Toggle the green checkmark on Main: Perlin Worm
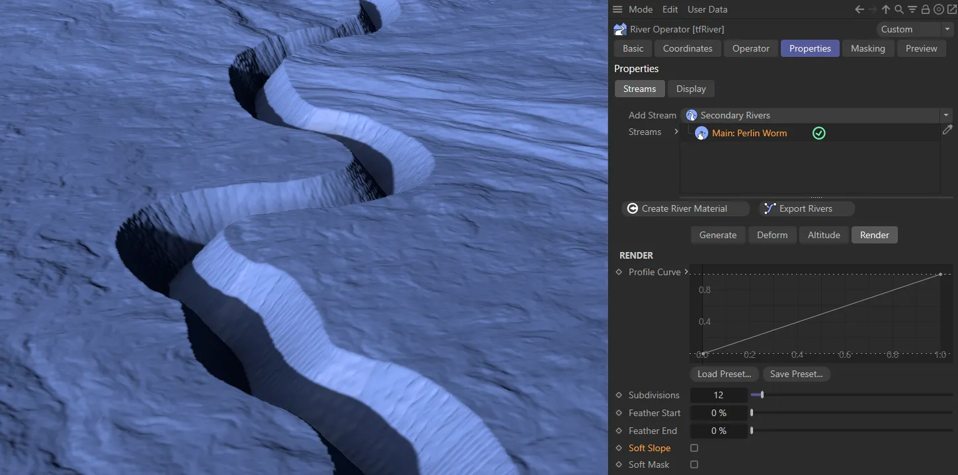Viewport: 958px width, 475px height. coord(818,132)
